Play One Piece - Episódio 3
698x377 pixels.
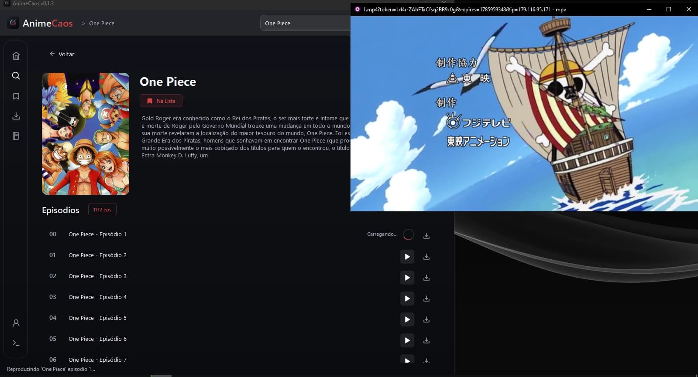pos(407,278)
